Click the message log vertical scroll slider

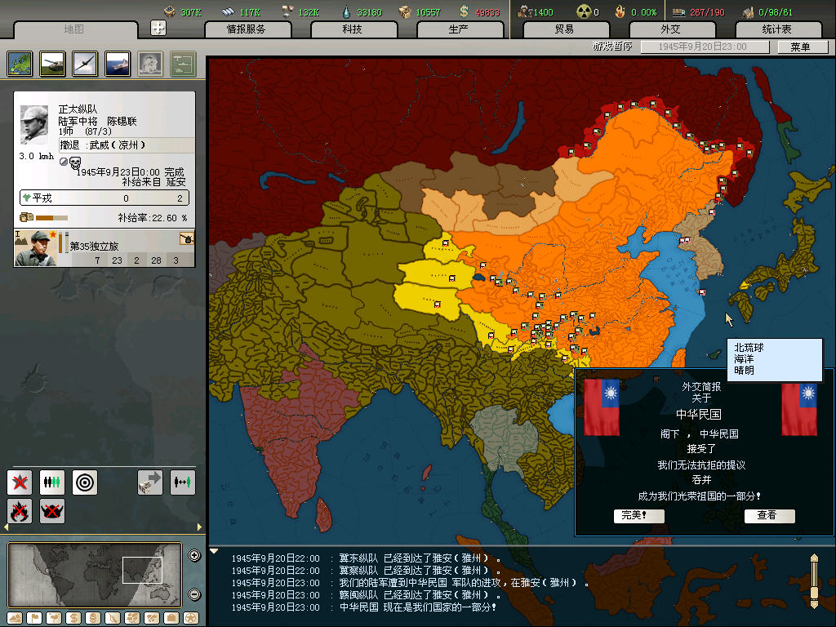tap(813, 580)
